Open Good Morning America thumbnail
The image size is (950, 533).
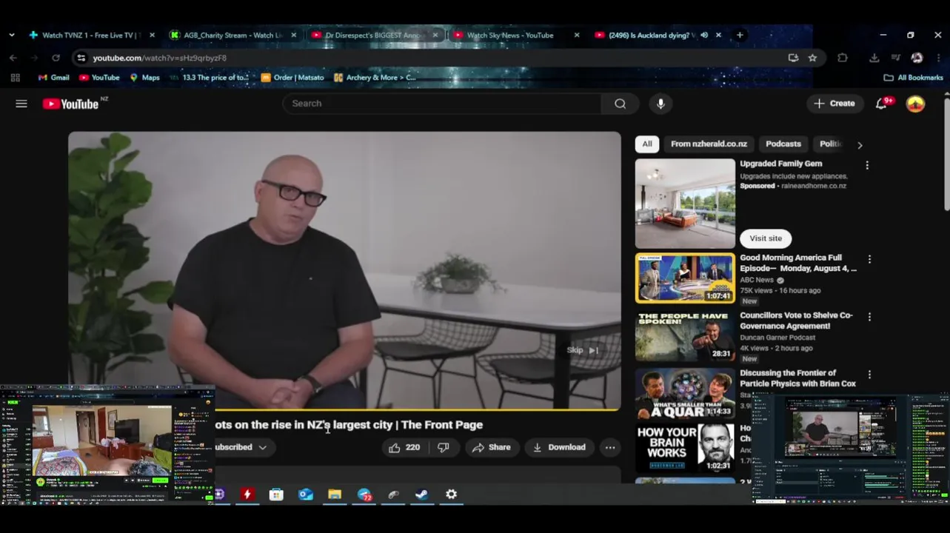pyautogui.click(x=685, y=278)
